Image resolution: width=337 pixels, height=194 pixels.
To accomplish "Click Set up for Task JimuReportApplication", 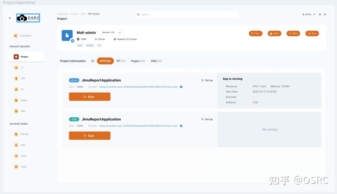I will 207,119.
